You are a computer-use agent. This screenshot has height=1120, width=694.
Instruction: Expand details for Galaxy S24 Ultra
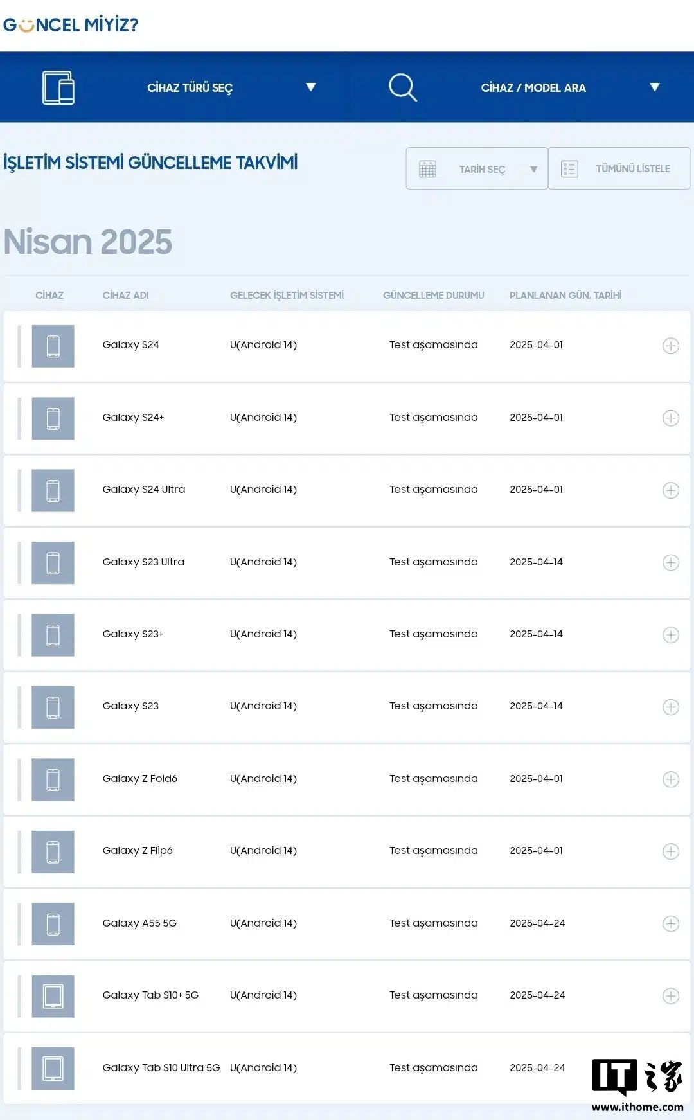(671, 490)
